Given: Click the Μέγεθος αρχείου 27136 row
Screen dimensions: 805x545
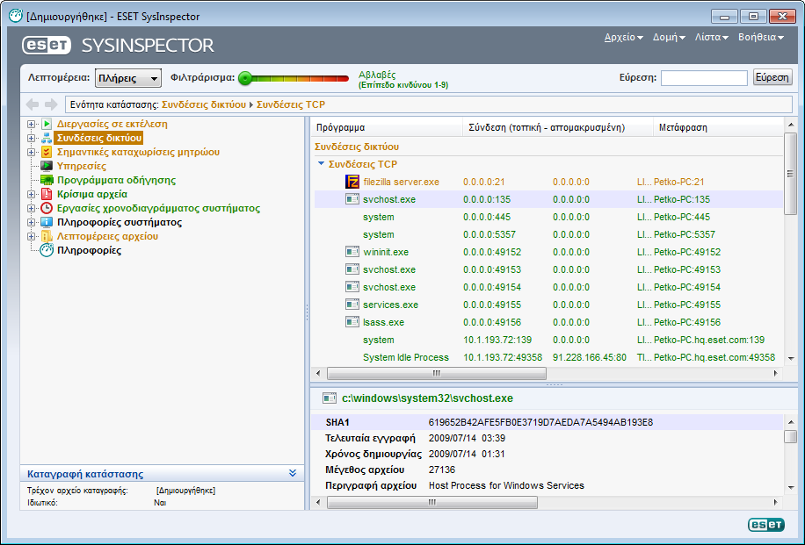Looking at the screenshot, I should pos(547,470).
